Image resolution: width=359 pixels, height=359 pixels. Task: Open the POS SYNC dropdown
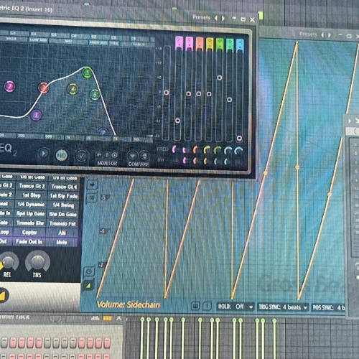coord(329,307)
